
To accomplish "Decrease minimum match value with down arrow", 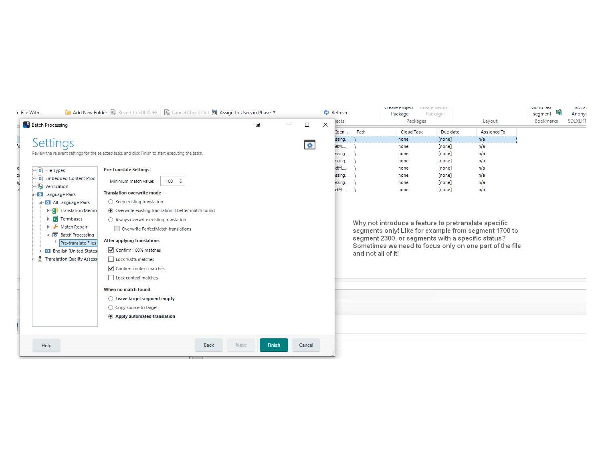I will (181, 183).
